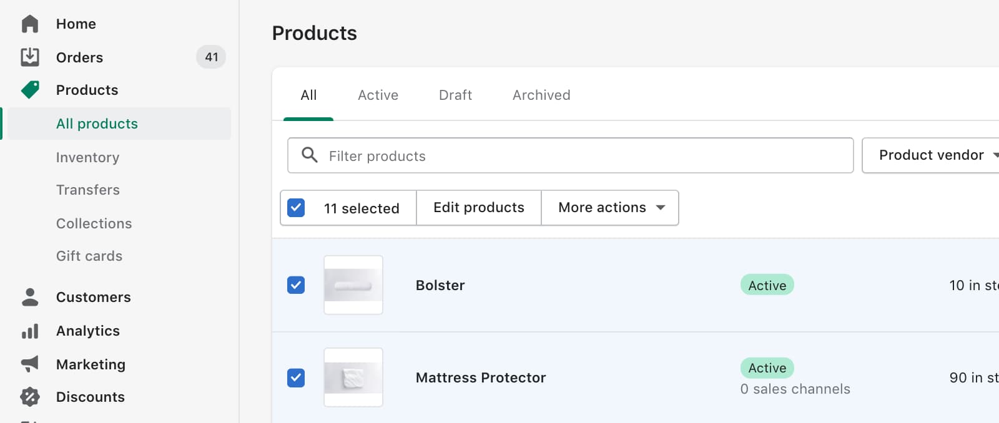Screen dimensions: 999x423
Task: Open the More actions dropdown
Action: [x=610, y=208]
